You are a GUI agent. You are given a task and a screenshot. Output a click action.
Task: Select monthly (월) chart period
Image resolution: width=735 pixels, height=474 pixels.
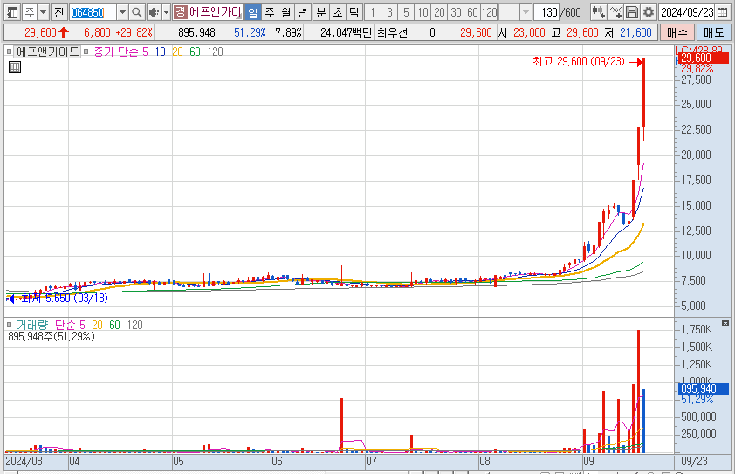pyautogui.click(x=286, y=12)
